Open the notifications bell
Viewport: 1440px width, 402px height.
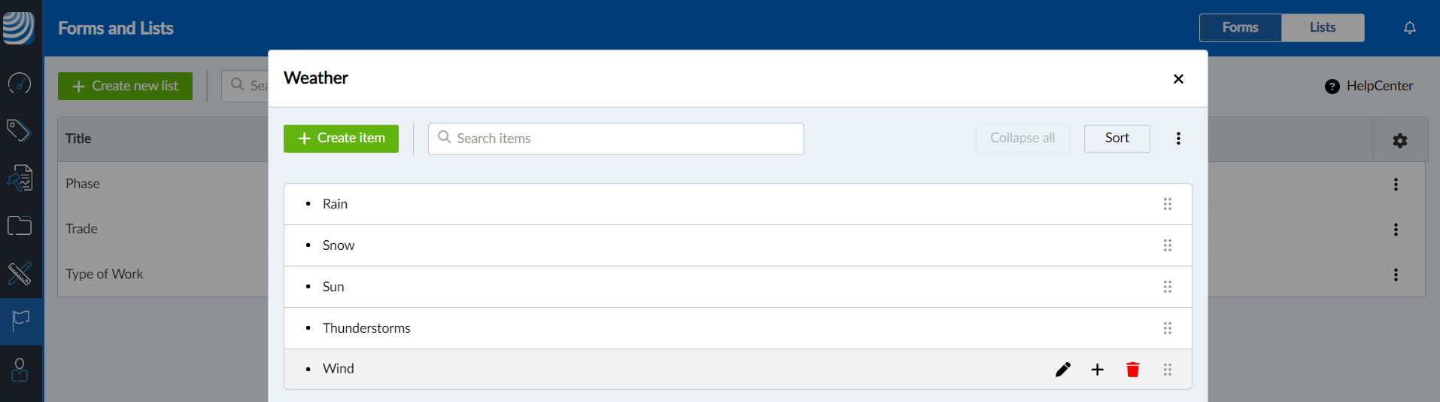point(1409,28)
